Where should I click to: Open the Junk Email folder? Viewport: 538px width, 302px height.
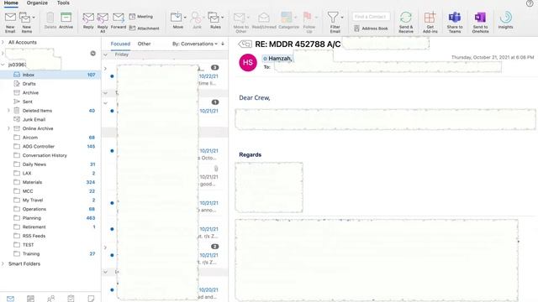pyautogui.click(x=50, y=119)
